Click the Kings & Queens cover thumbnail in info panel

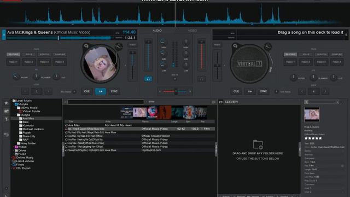(x=312, y=114)
